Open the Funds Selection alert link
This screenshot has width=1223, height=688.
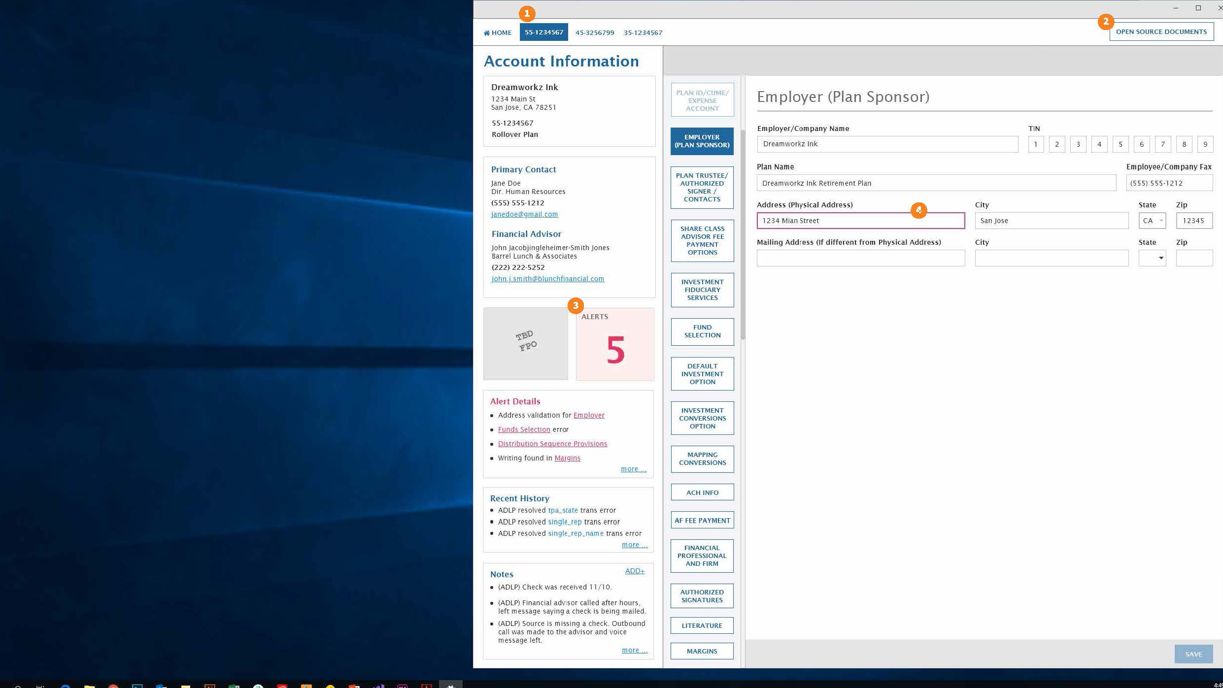[524, 429]
